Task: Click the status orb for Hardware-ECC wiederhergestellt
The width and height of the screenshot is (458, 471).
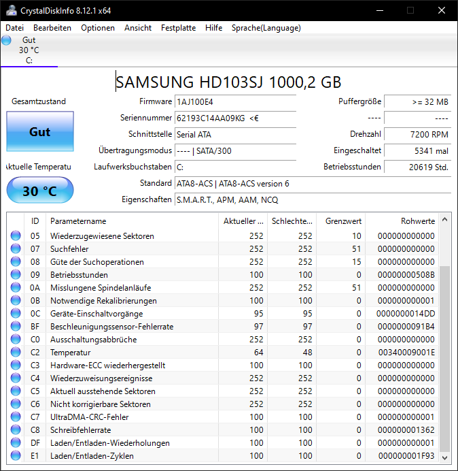Action: (16, 365)
